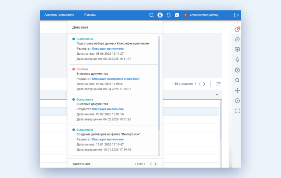Screen dimensions: 281x178
Task: Open the chat assistant icon in header
Action: pyautogui.click(x=177, y=15)
